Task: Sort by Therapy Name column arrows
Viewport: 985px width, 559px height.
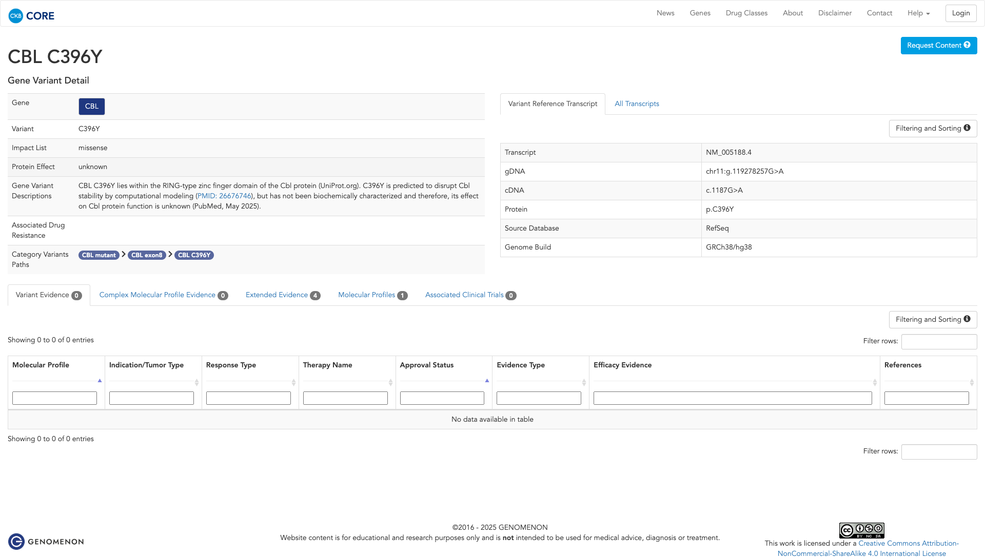Action: [390, 383]
